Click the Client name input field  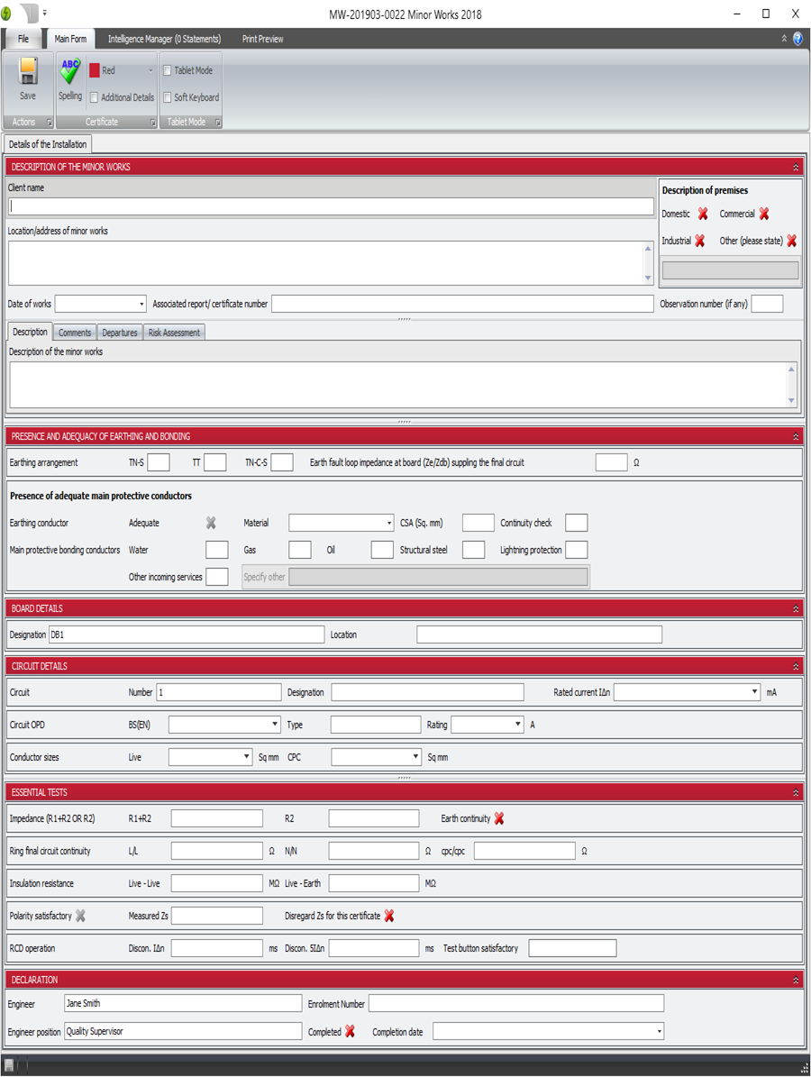(x=329, y=206)
